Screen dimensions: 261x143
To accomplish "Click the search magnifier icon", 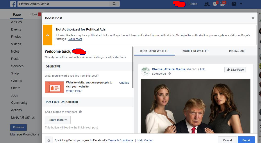I will [x=114, y=4].
